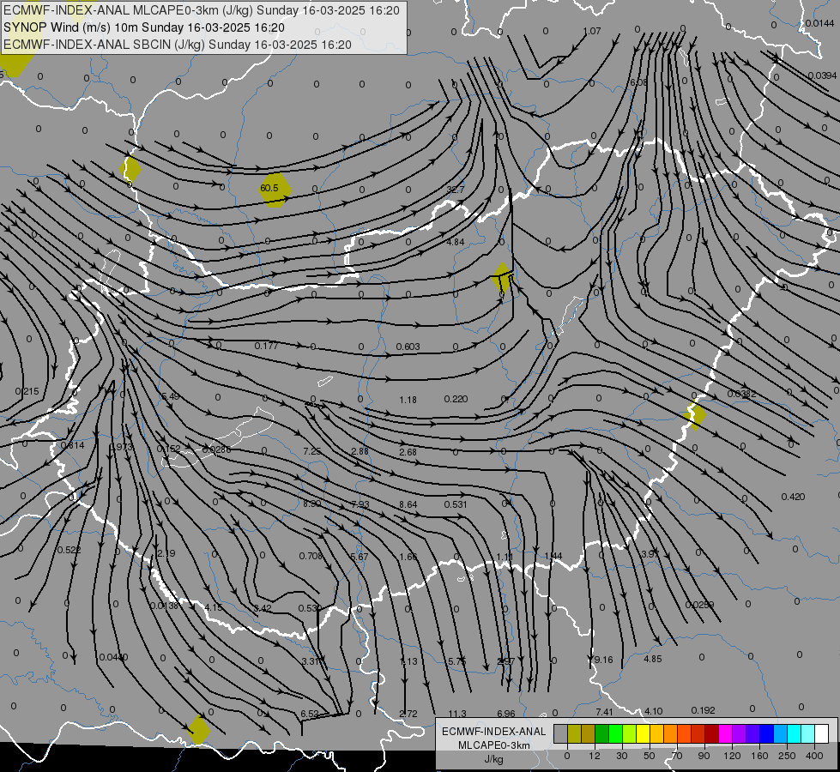Select the SYNOP Wind 10m header line

[x=143, y=27]
